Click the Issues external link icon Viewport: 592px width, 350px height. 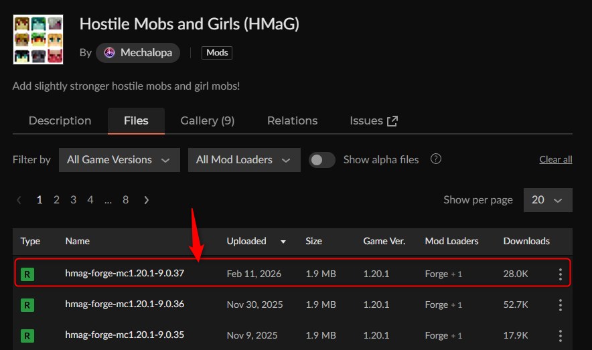click(x=392, y=121)
